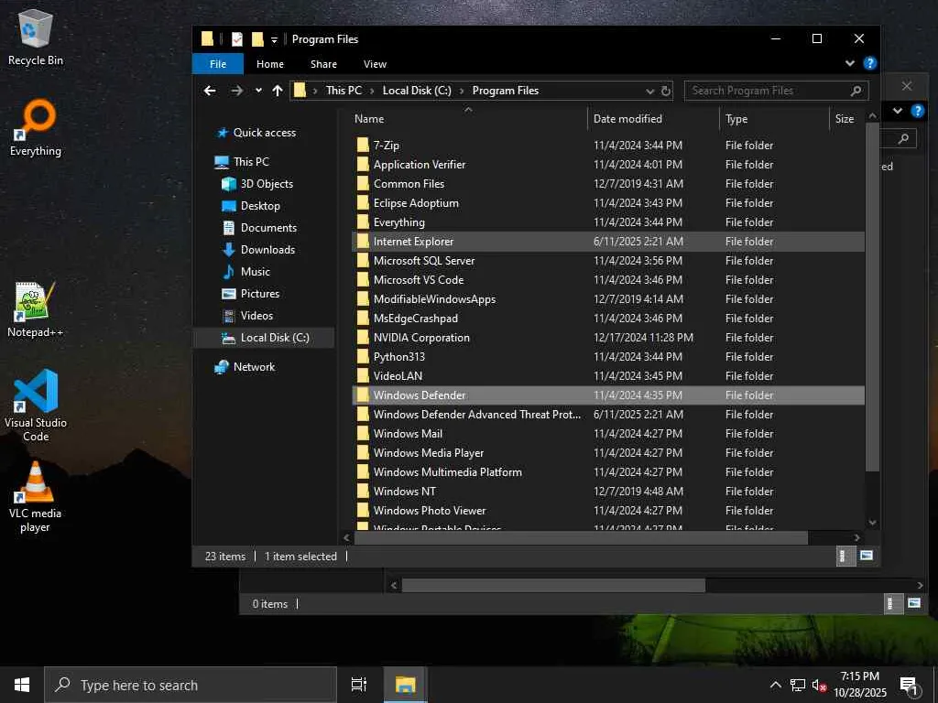Open Downloads in navigation pane
This screenshot has height=703, width=938.
coord(267,250)
